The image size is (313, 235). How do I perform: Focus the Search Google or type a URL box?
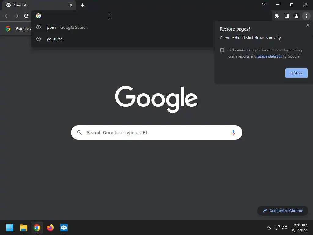pyautogui.click(x=156, y=132)
